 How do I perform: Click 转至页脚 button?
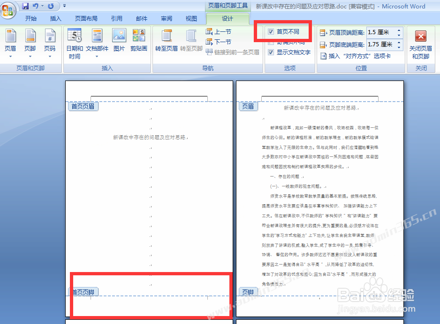(x=191, y=40)
